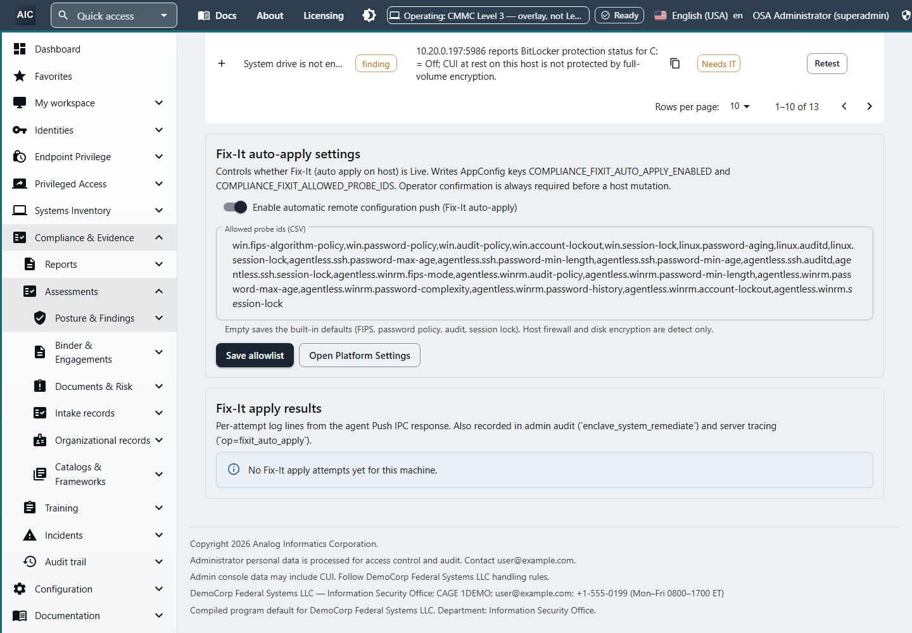Open Organizational records in sidebar

click(x=89, y=440)
